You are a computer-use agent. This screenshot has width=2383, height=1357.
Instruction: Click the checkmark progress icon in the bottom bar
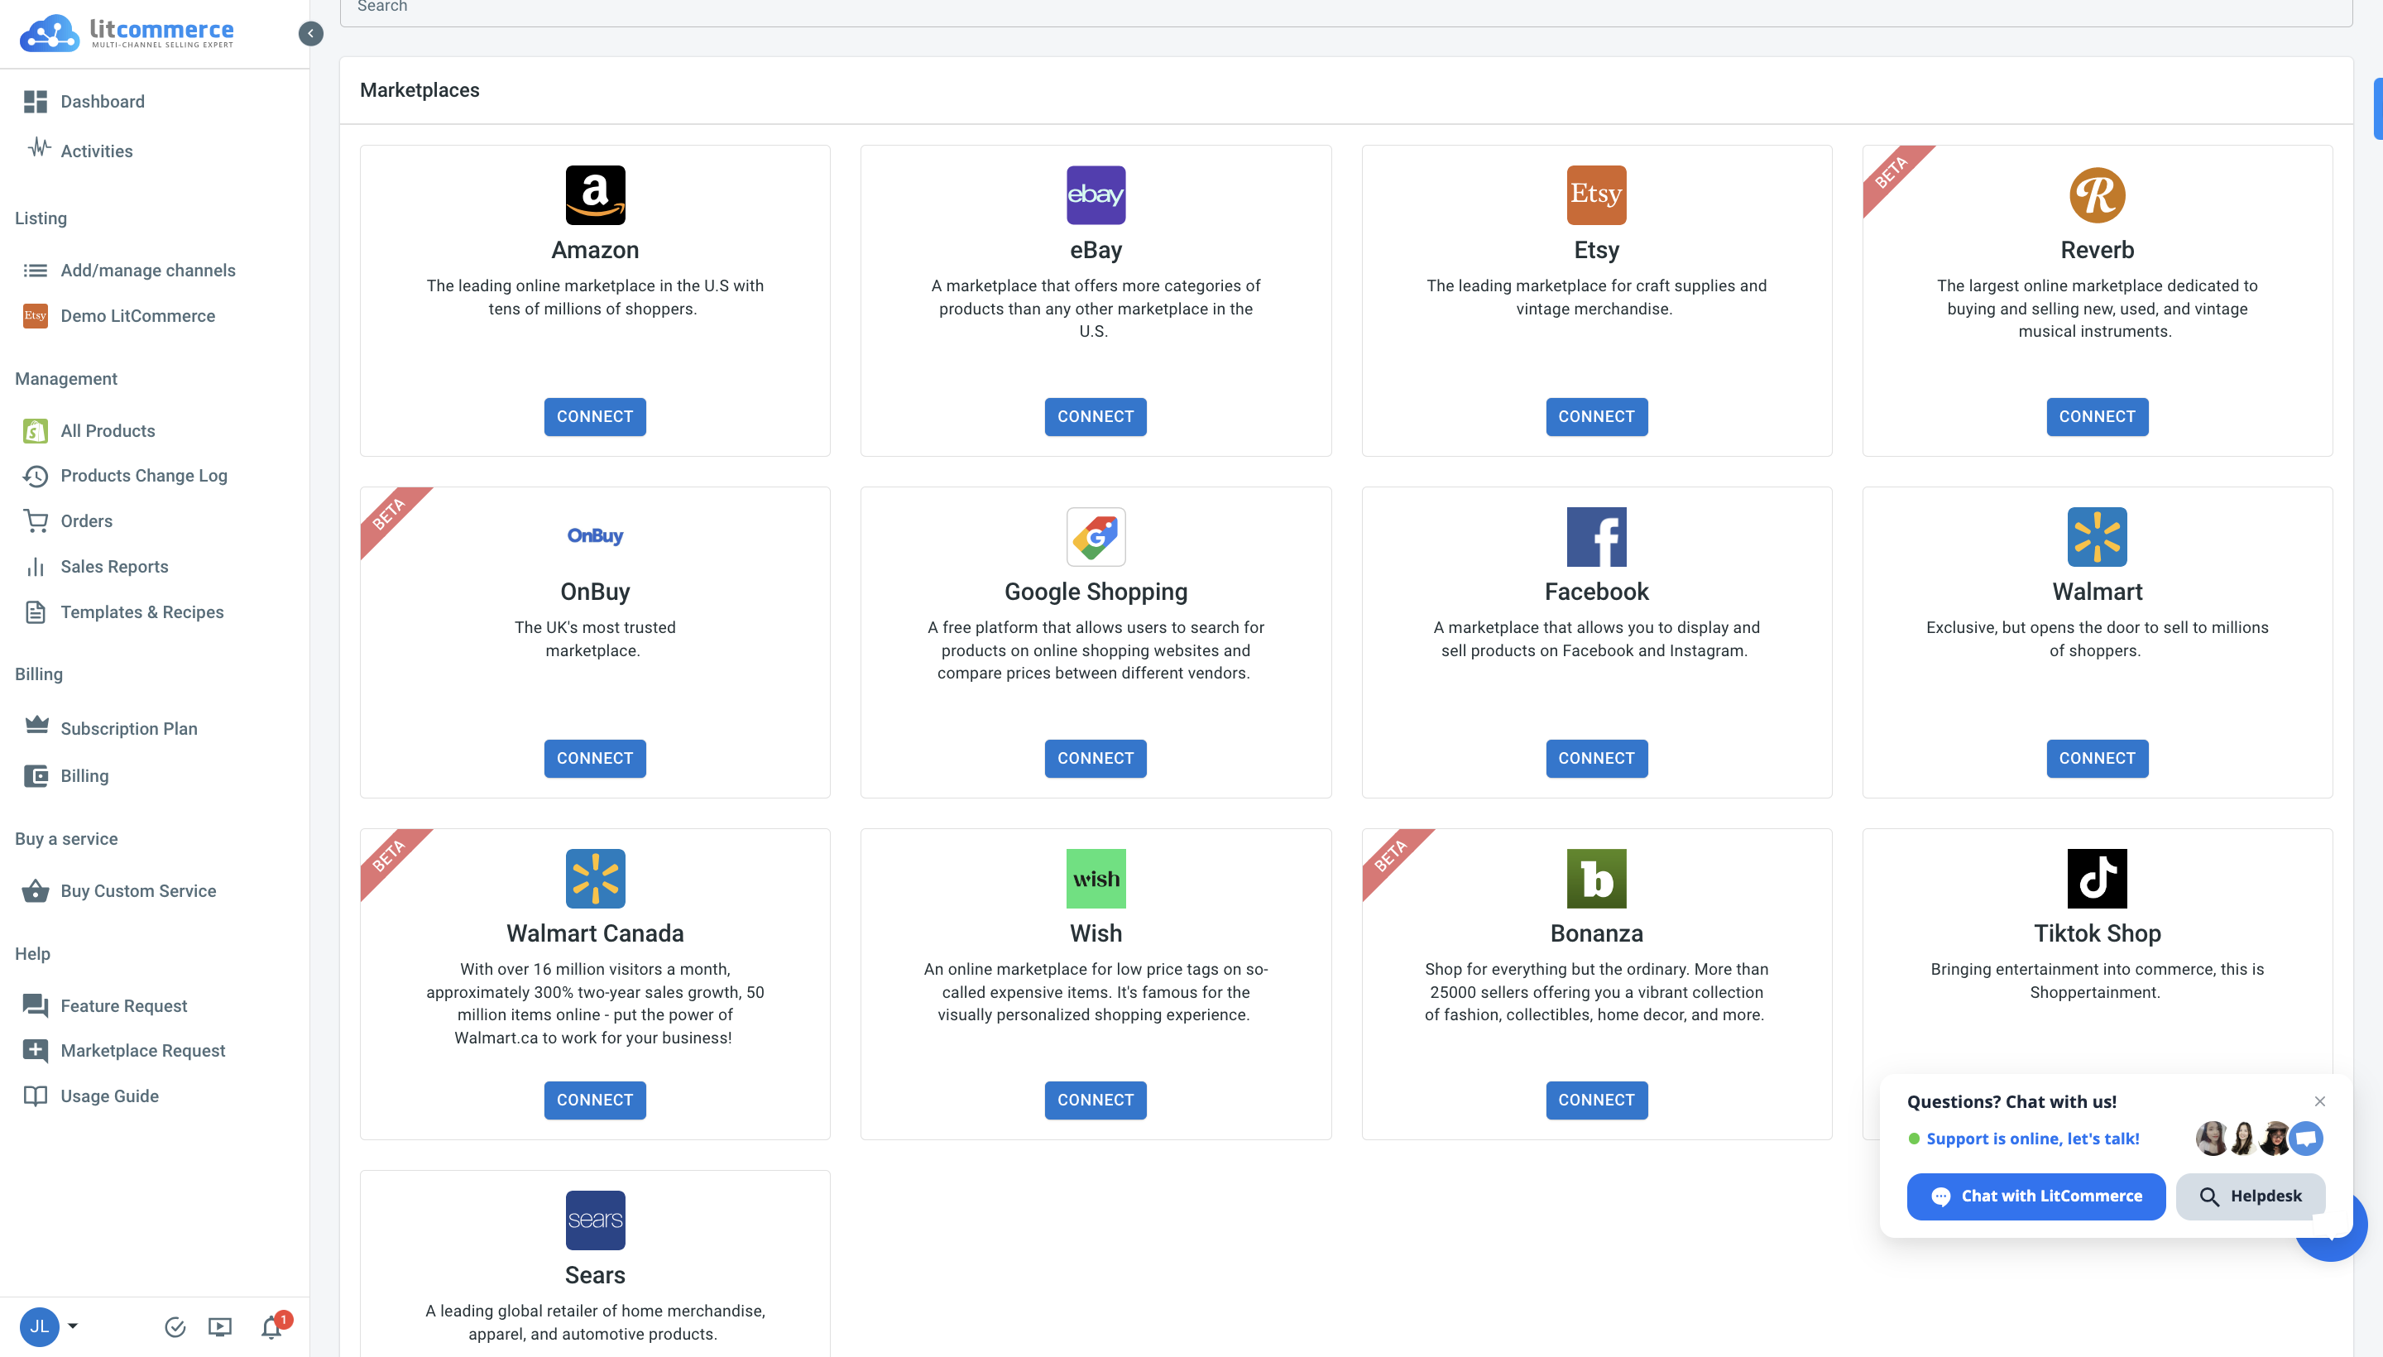(175, 1327)
